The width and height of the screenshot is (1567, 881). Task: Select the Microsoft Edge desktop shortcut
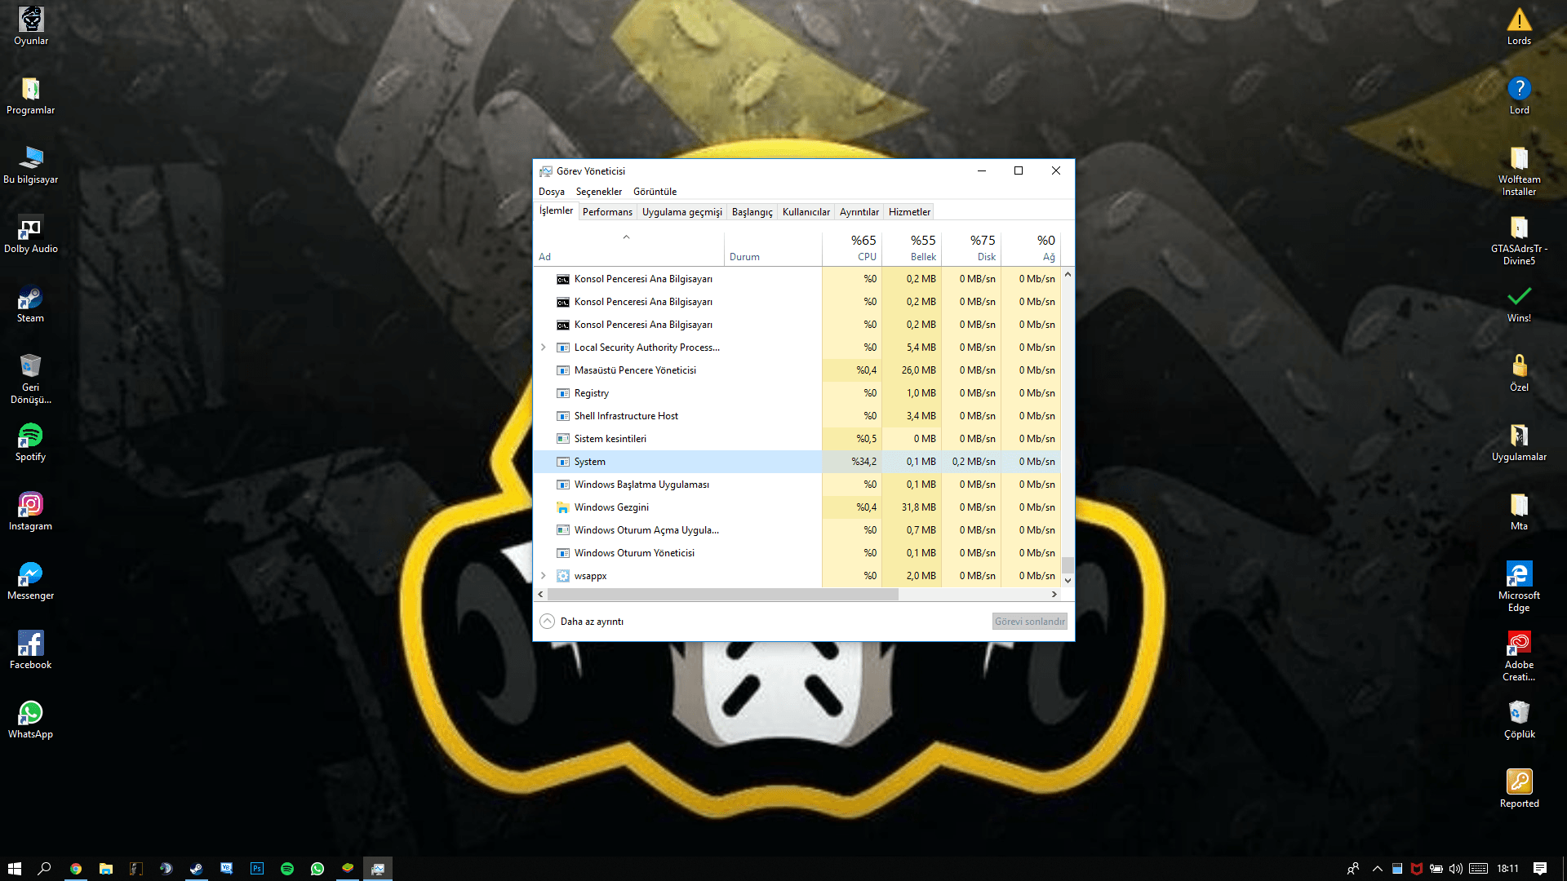pos(1519,586)
